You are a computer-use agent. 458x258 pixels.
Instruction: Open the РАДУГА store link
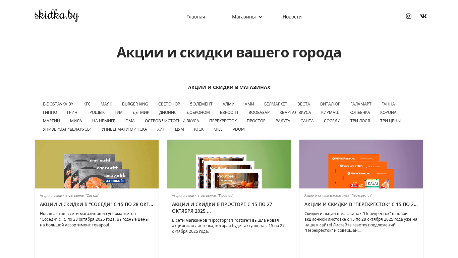tap(283, 121)
